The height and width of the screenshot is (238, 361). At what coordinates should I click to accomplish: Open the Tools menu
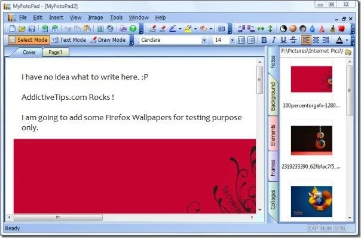pyautogui.click(x=116, y=17)
